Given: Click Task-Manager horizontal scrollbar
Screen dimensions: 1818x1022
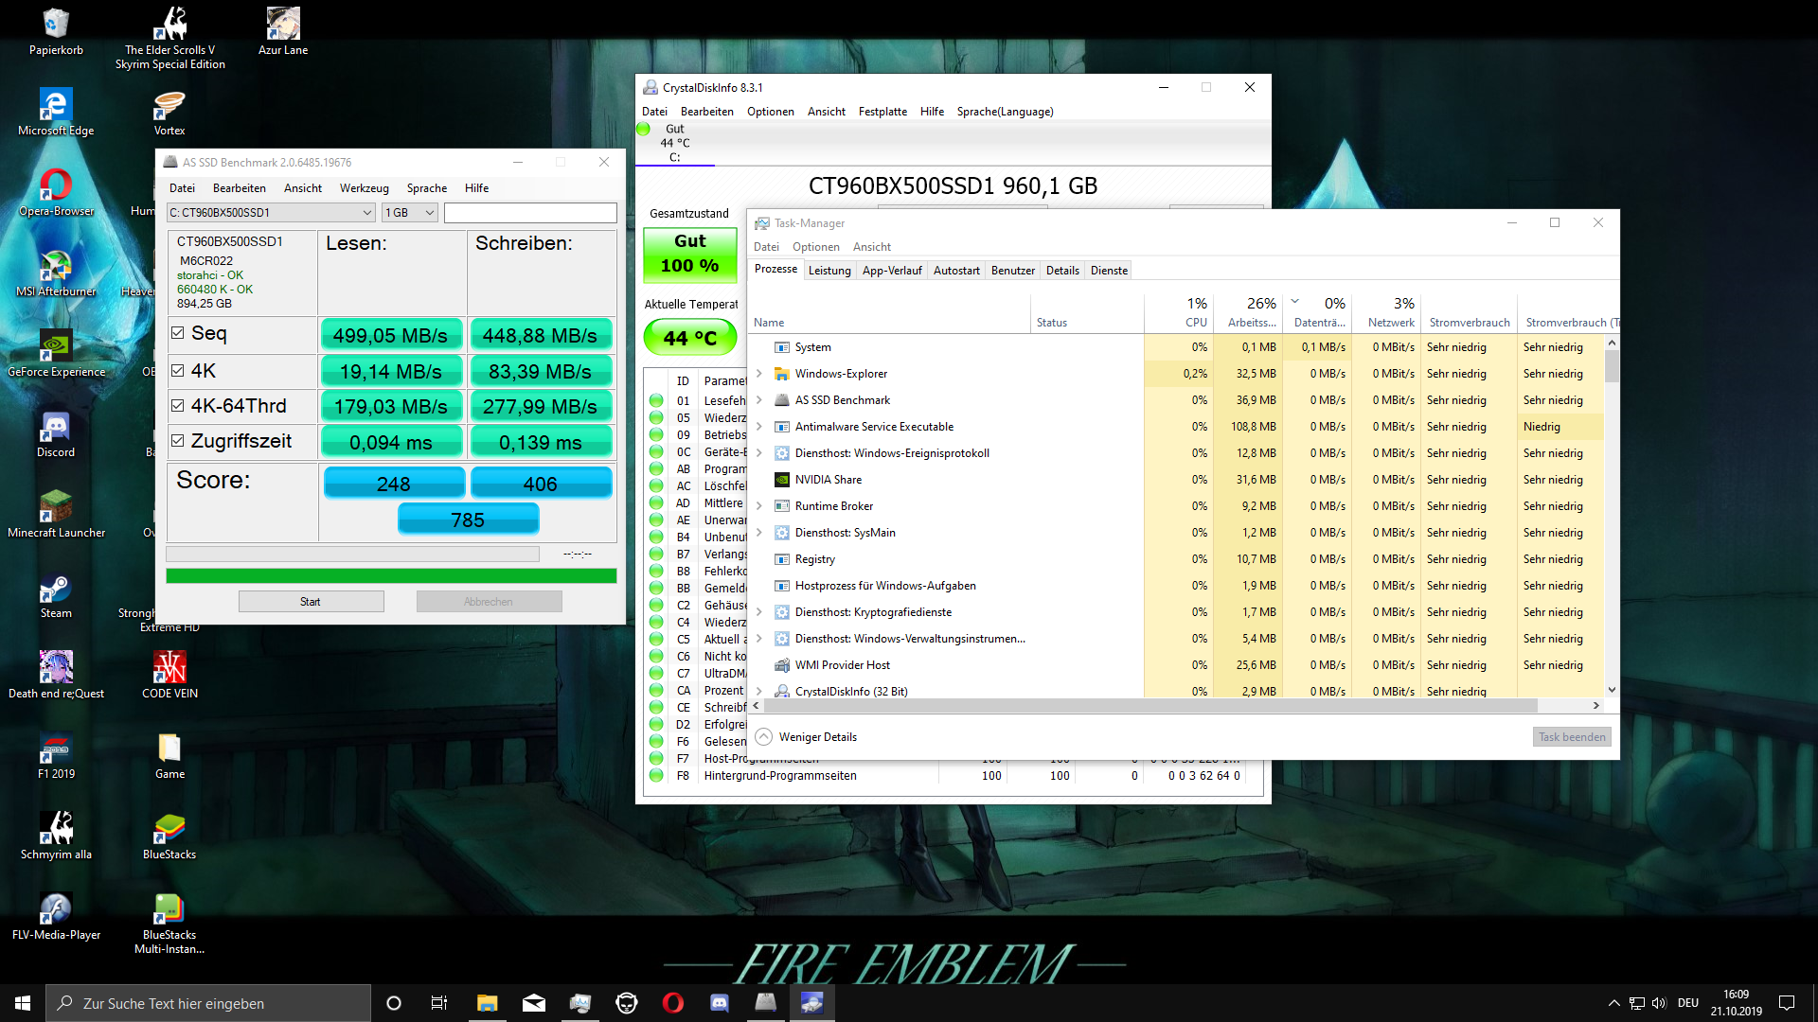Looking at the screenshot, I should 1150,706.
